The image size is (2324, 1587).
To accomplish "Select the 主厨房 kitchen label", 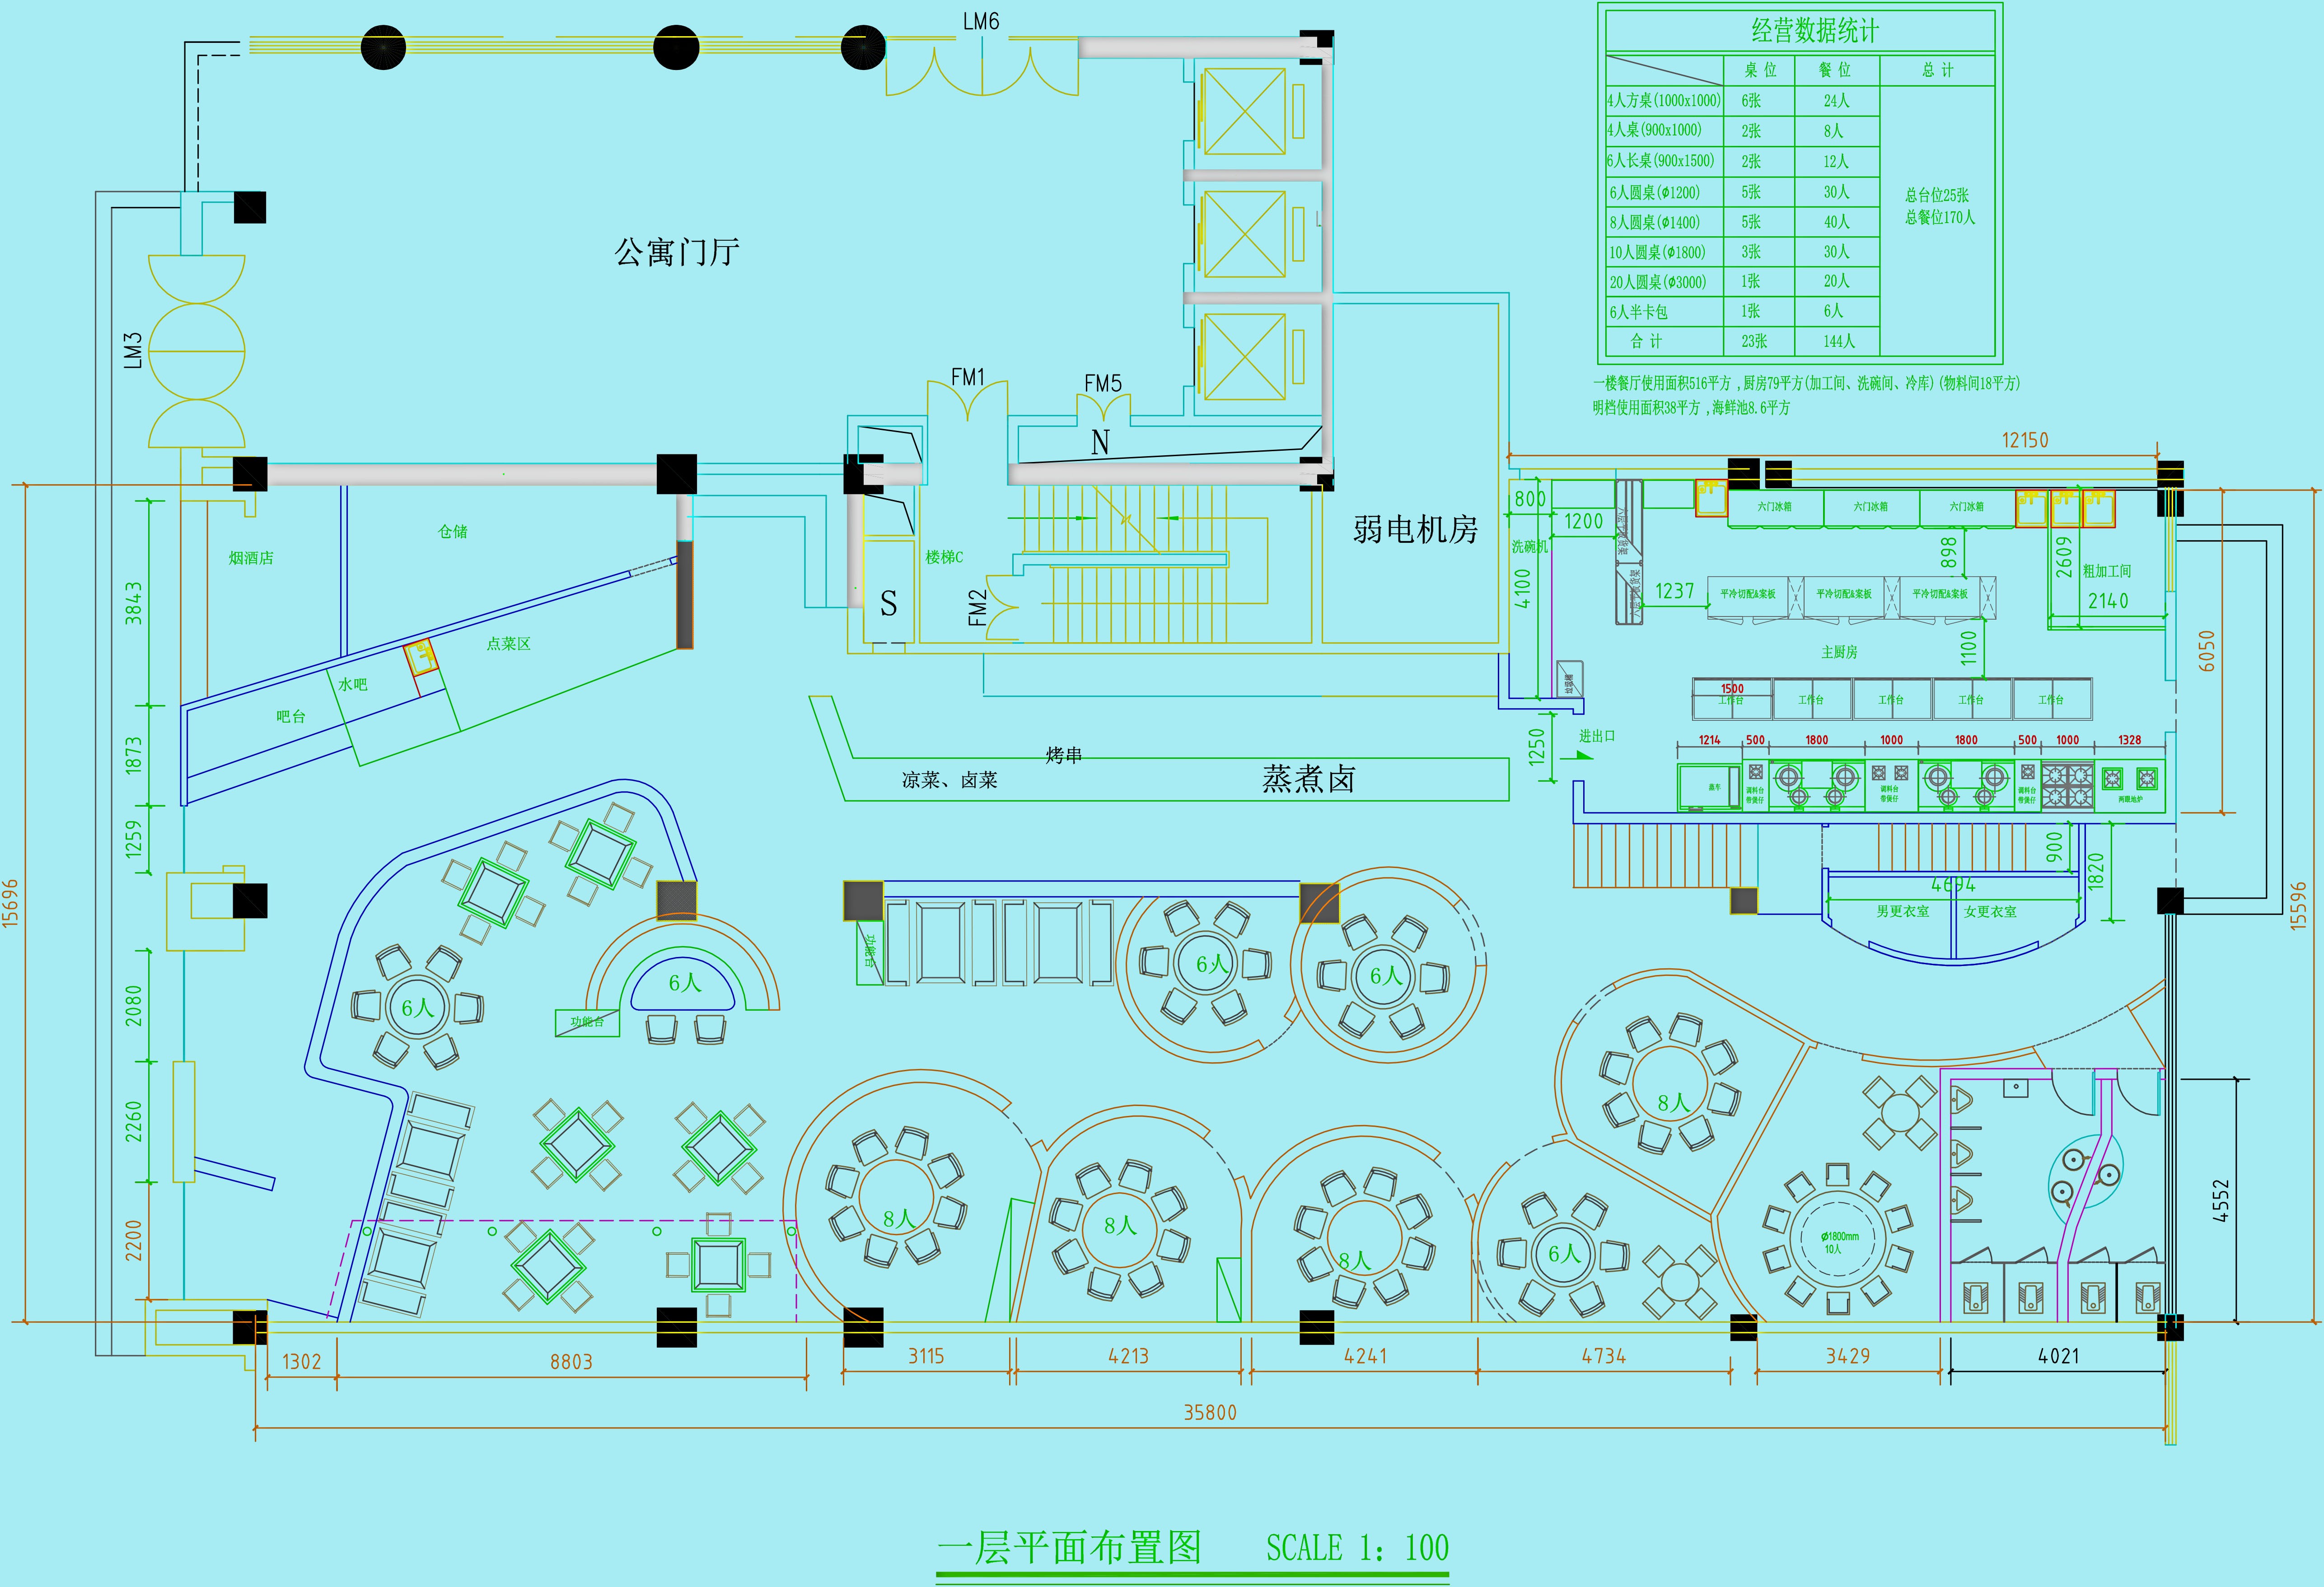I will tap(1839, 652).
